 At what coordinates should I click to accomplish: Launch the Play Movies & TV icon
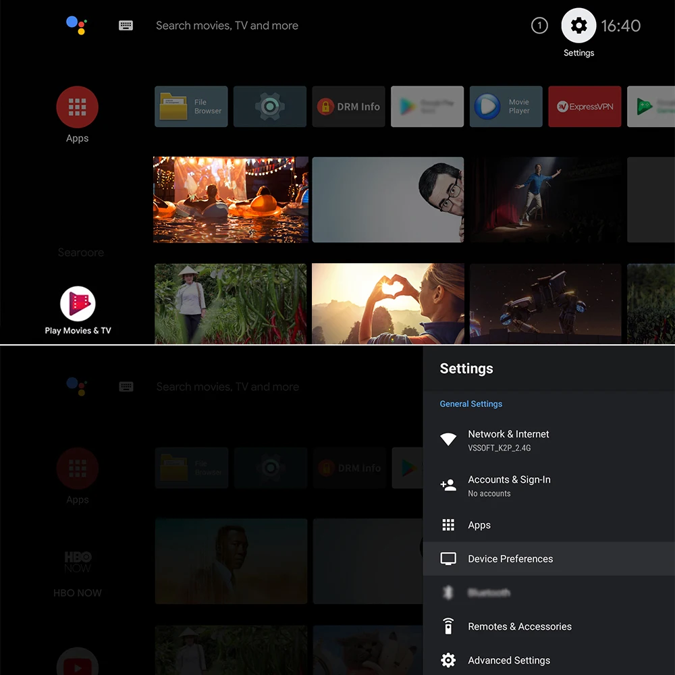(78, 304)
